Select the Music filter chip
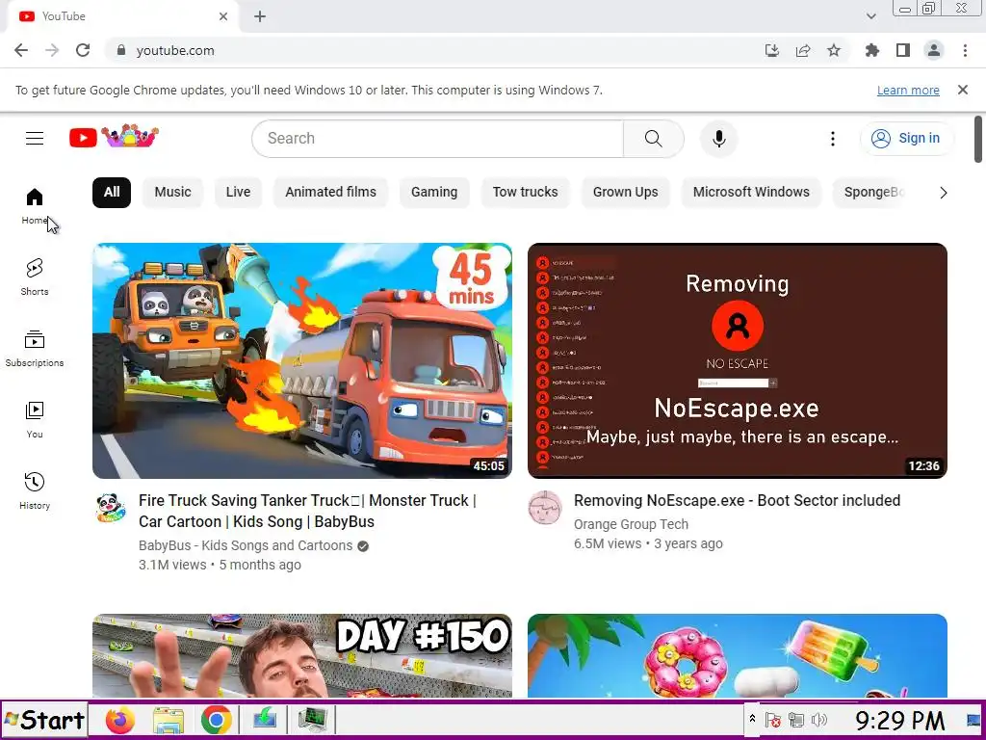The width and height of the screenshot is (986, 740). pyautogui.click(x=173, y=192)
